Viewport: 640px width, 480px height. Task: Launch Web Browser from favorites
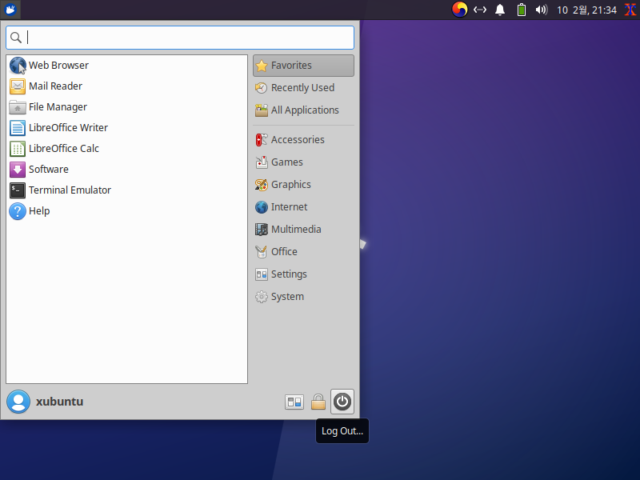tap(127, 66)
